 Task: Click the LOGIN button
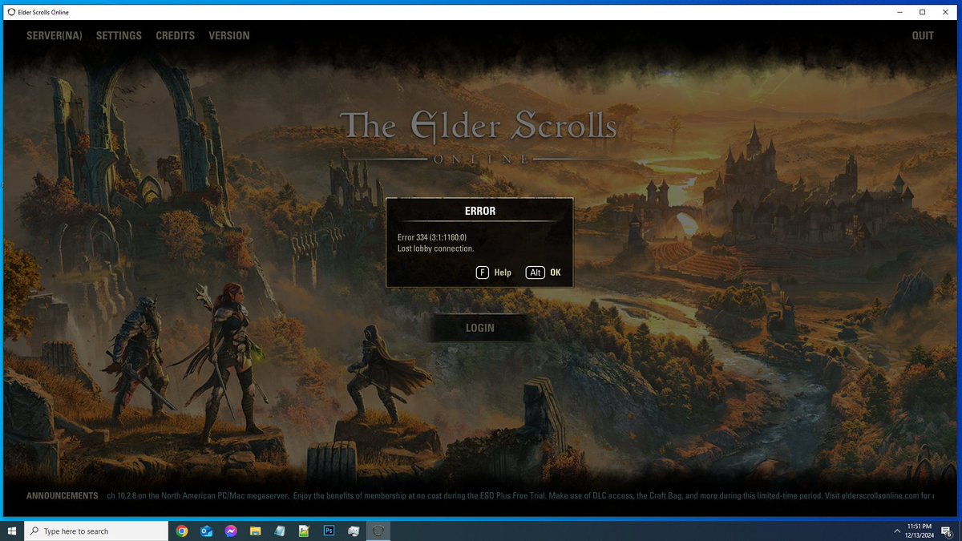pos(479,328)
